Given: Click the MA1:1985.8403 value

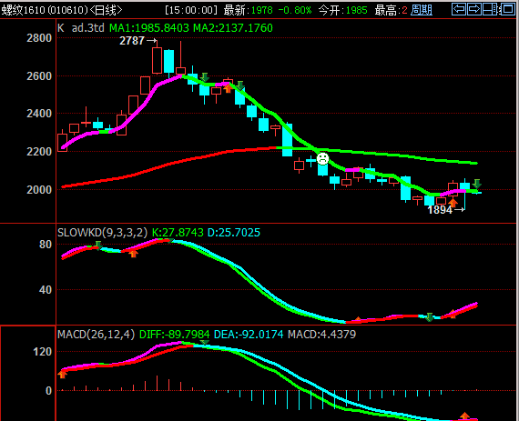Looking at the screenshot, I should pos(149,28).
